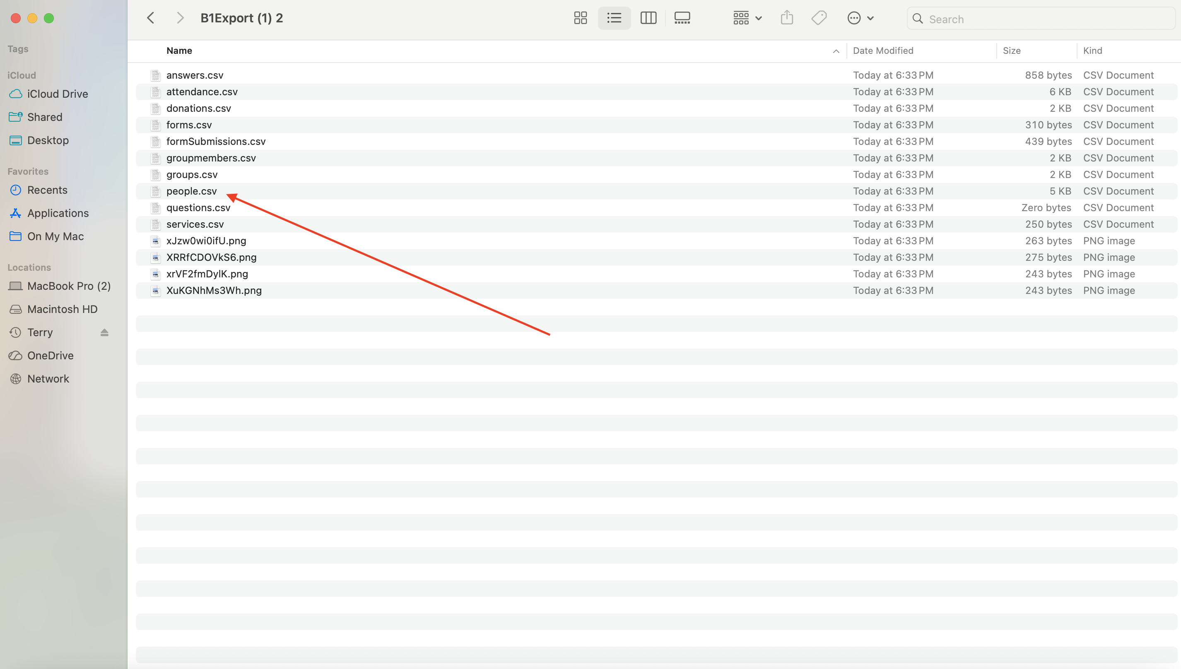Viewport: 1181px width, 669px height.
Task: Switch to icon grid view
Action: [x=581, y=18]
